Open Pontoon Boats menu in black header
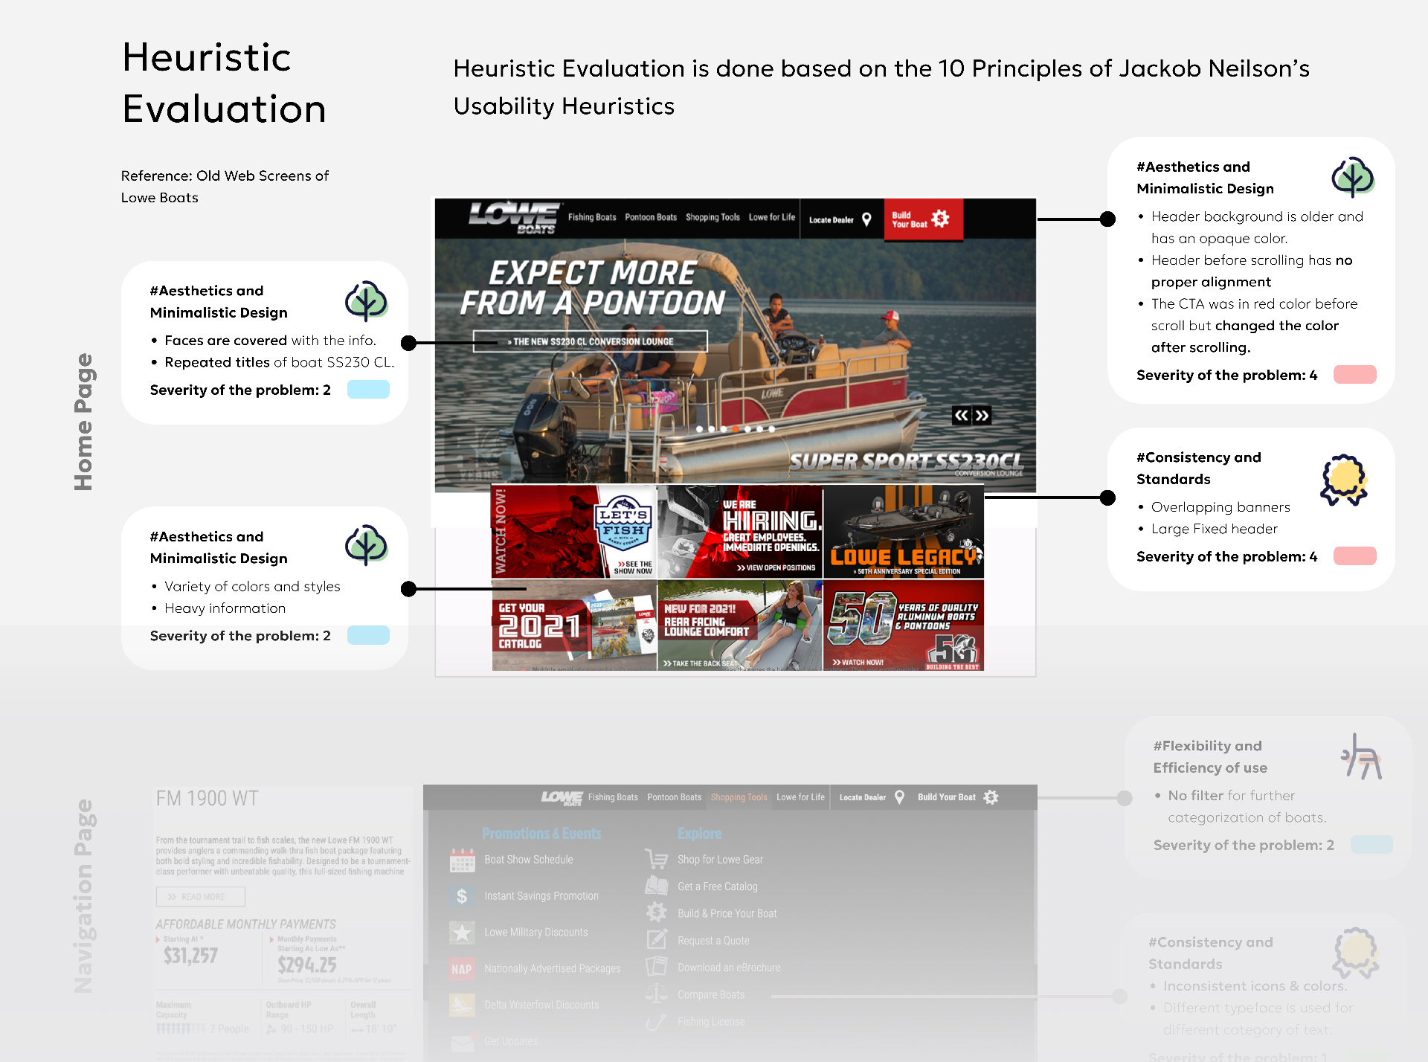Viewport: 1428px width, 1062px height. tap(651, 217)
